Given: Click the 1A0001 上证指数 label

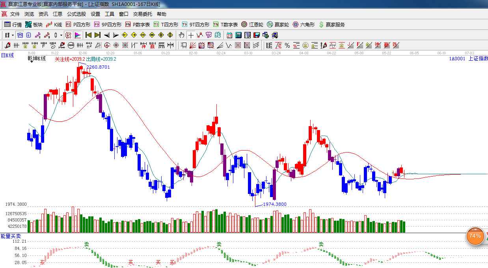Looking at the screenshot, I should click(468, 58).
